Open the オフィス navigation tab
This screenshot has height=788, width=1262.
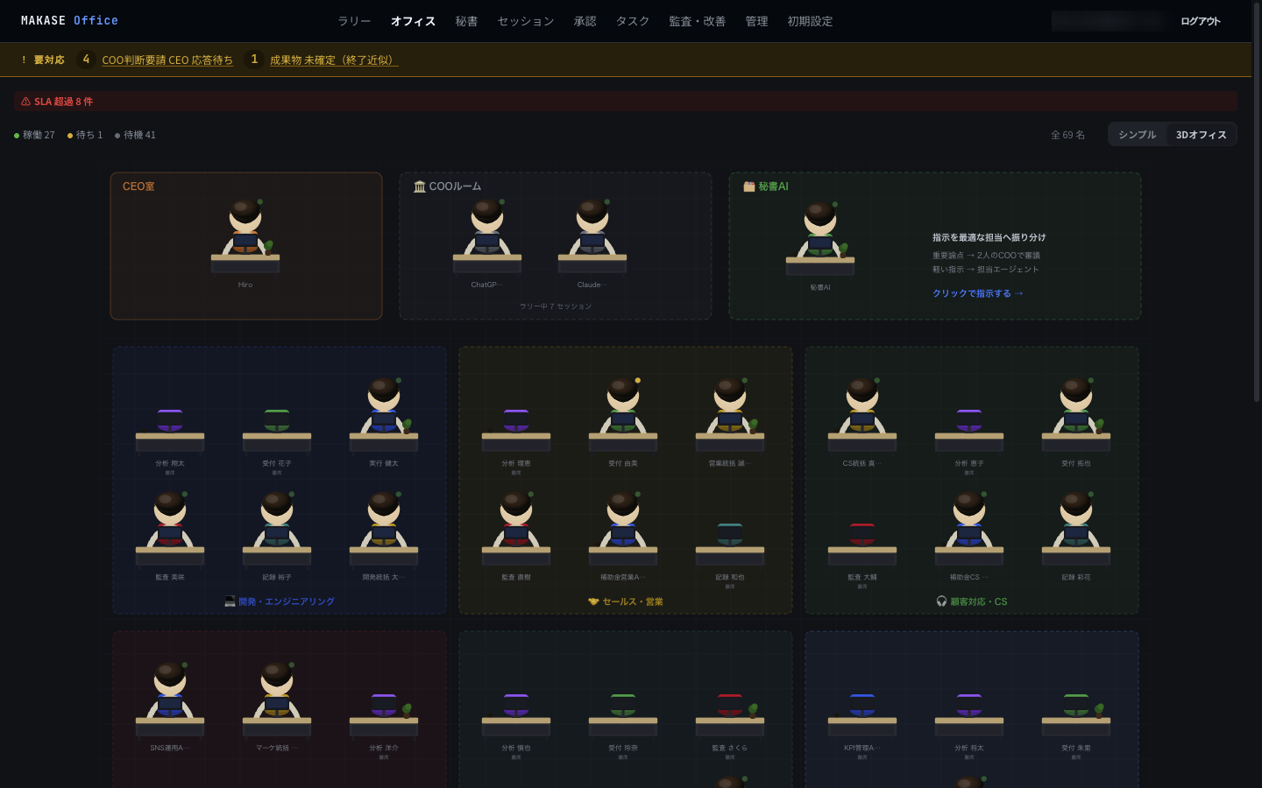[413, 21]
